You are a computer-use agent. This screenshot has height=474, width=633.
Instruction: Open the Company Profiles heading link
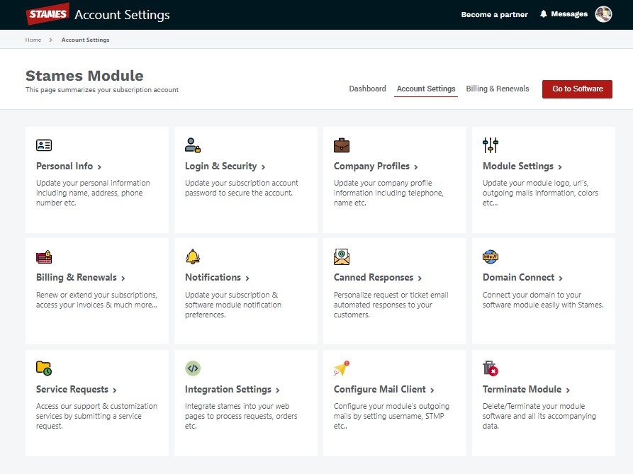pyautogui.click(x=371, y=167)
